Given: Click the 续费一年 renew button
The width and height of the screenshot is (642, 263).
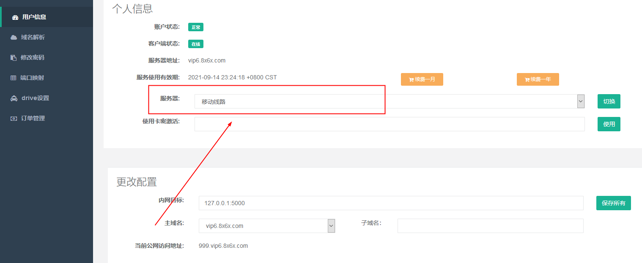Looking at the screenshot, I should click(x=538, y=79).
